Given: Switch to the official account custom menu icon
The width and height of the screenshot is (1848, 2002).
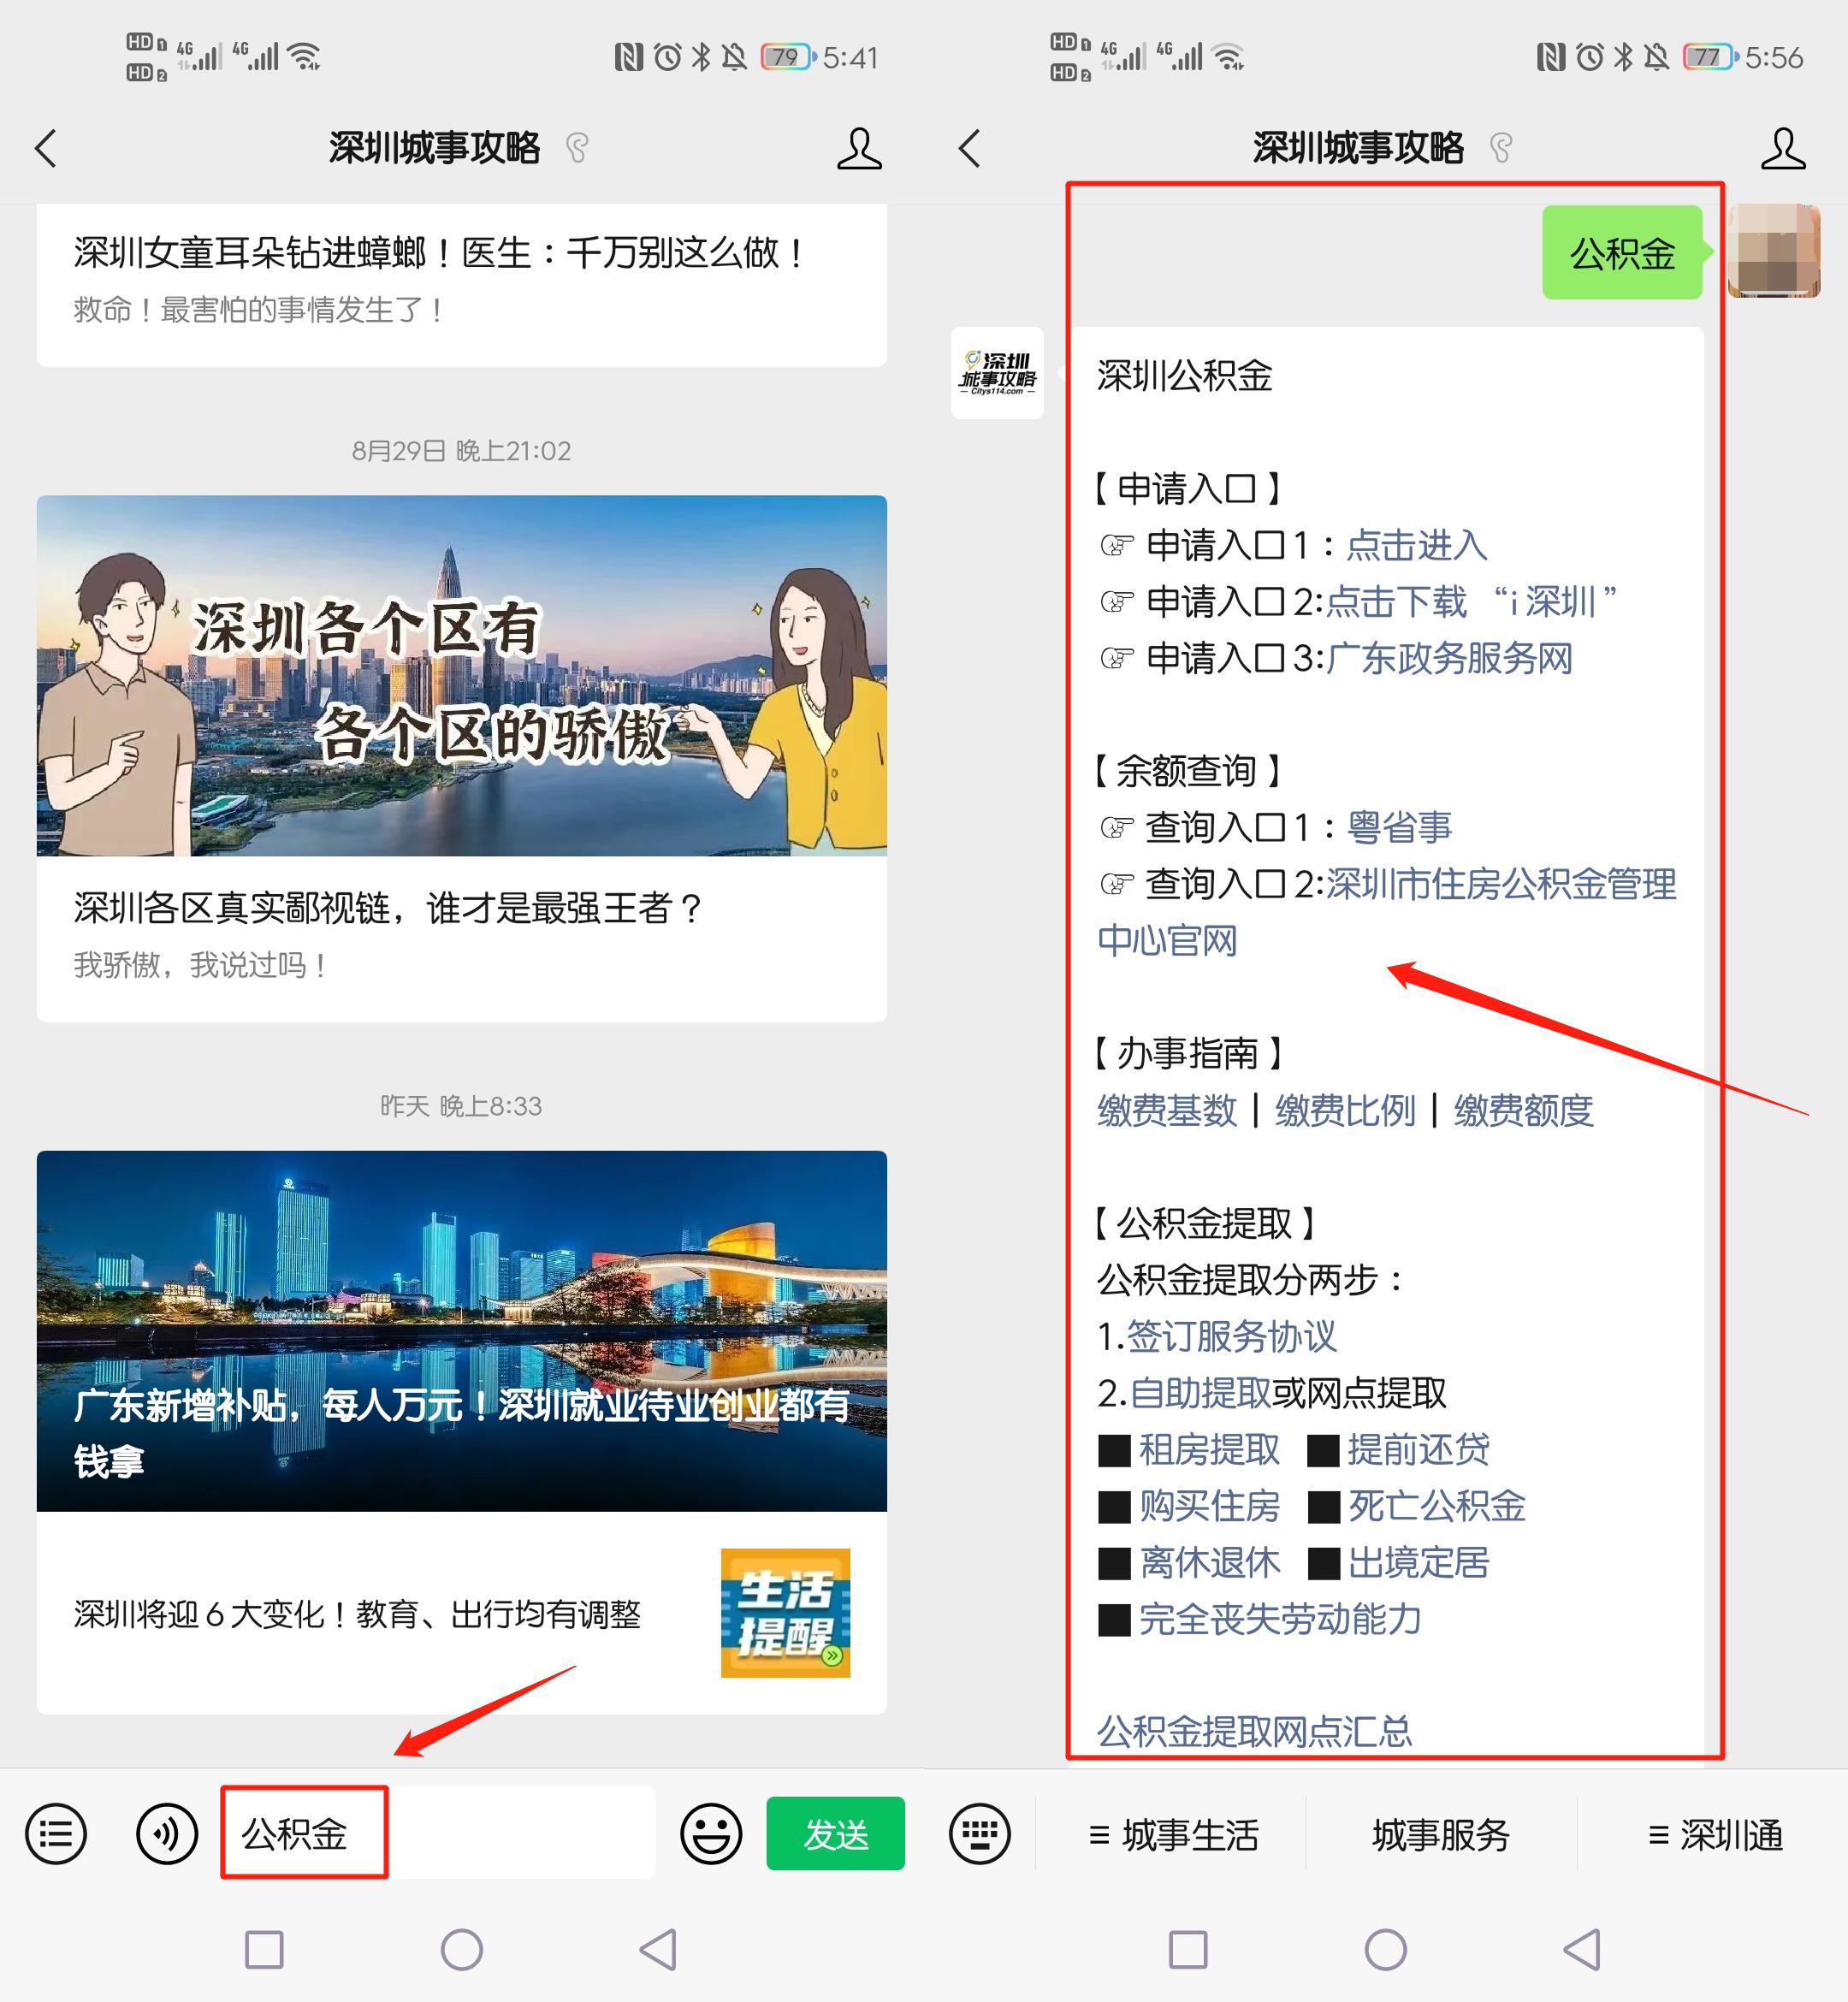Looking at the screenshot, I should 55,1834.
